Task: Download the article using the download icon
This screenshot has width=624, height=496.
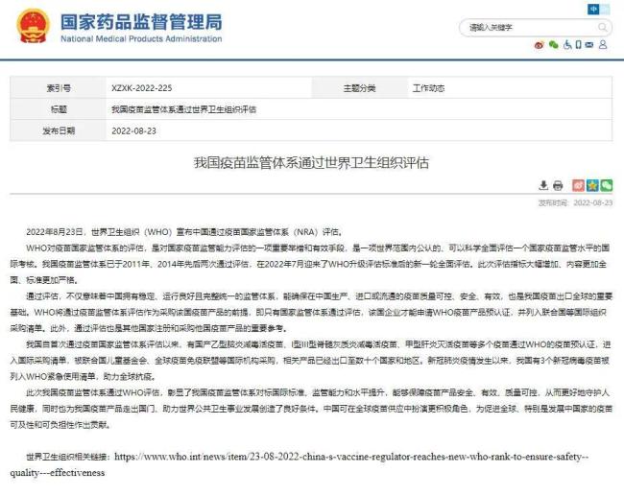Action: point(542,185)
